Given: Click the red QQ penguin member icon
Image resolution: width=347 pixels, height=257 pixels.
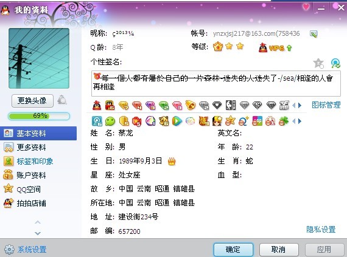Looking at the screenshot, I should 97,105.
